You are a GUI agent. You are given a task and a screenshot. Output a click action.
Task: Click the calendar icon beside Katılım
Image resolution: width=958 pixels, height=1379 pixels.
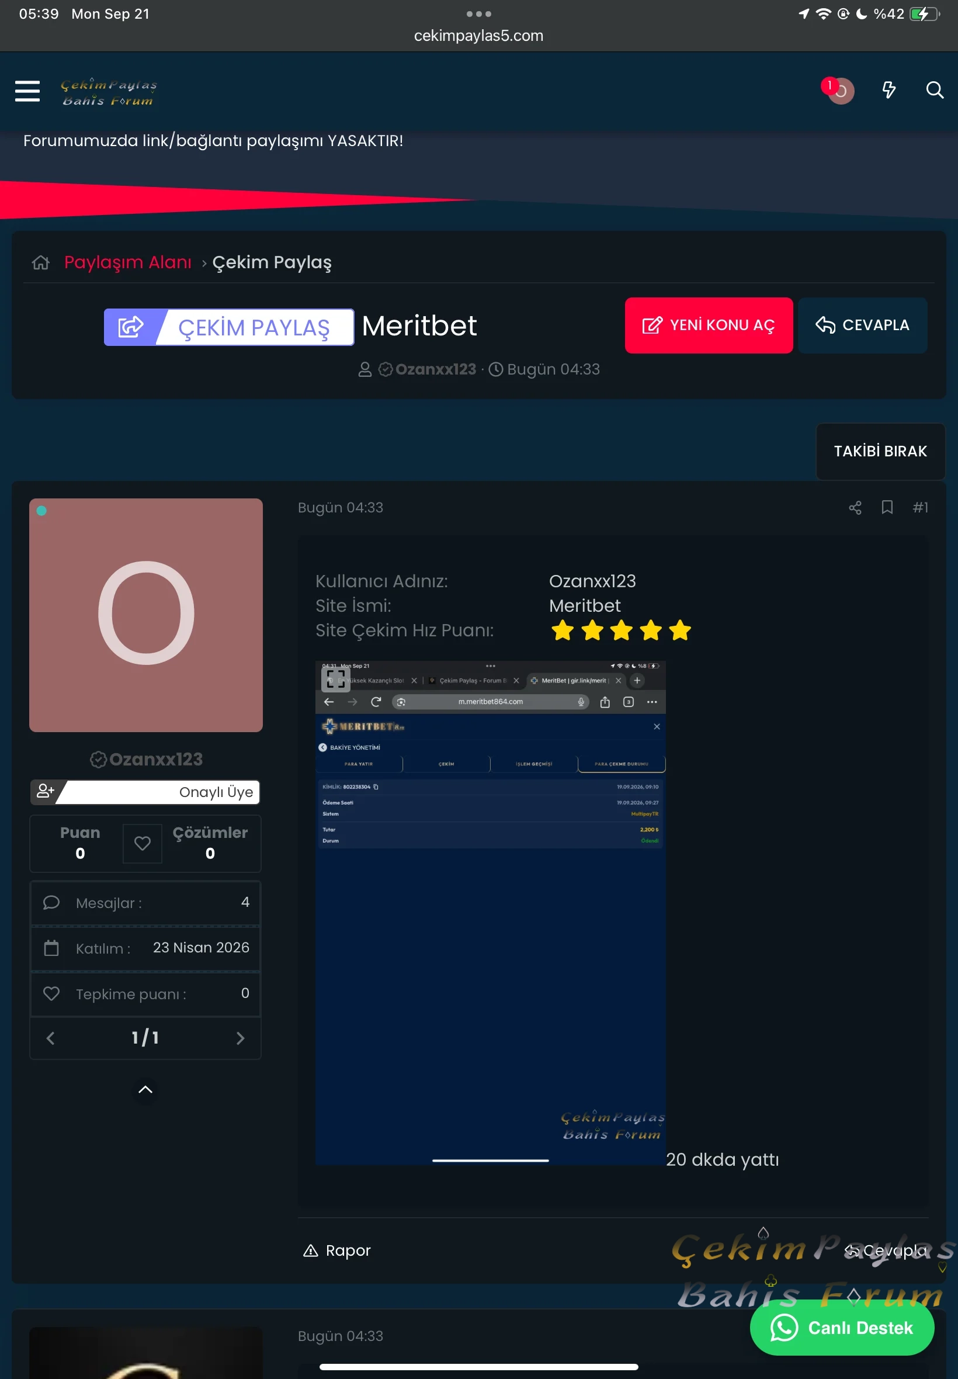(51, 948)
